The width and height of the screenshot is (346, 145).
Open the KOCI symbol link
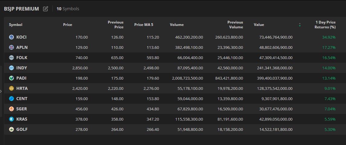(21, 37)
